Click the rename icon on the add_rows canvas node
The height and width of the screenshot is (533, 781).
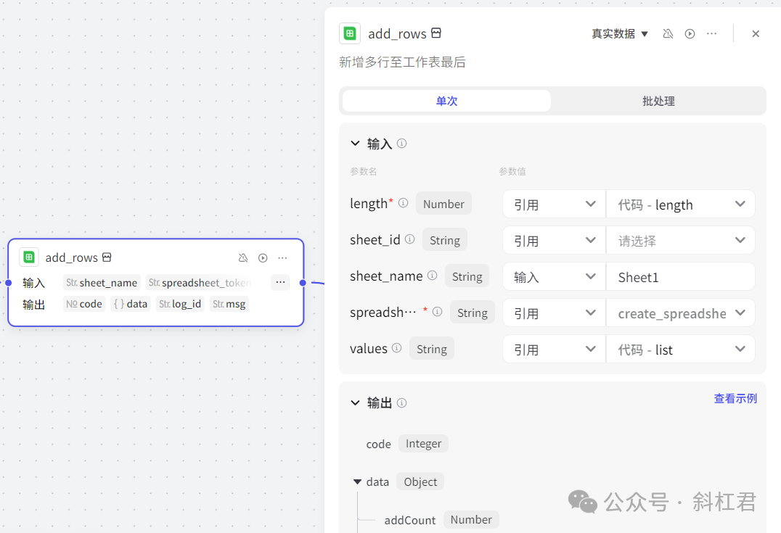pos(107,257)
